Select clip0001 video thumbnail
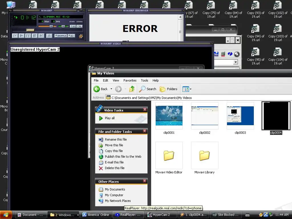The width and height of the screenshot is (292, 219). click(169, 116)
